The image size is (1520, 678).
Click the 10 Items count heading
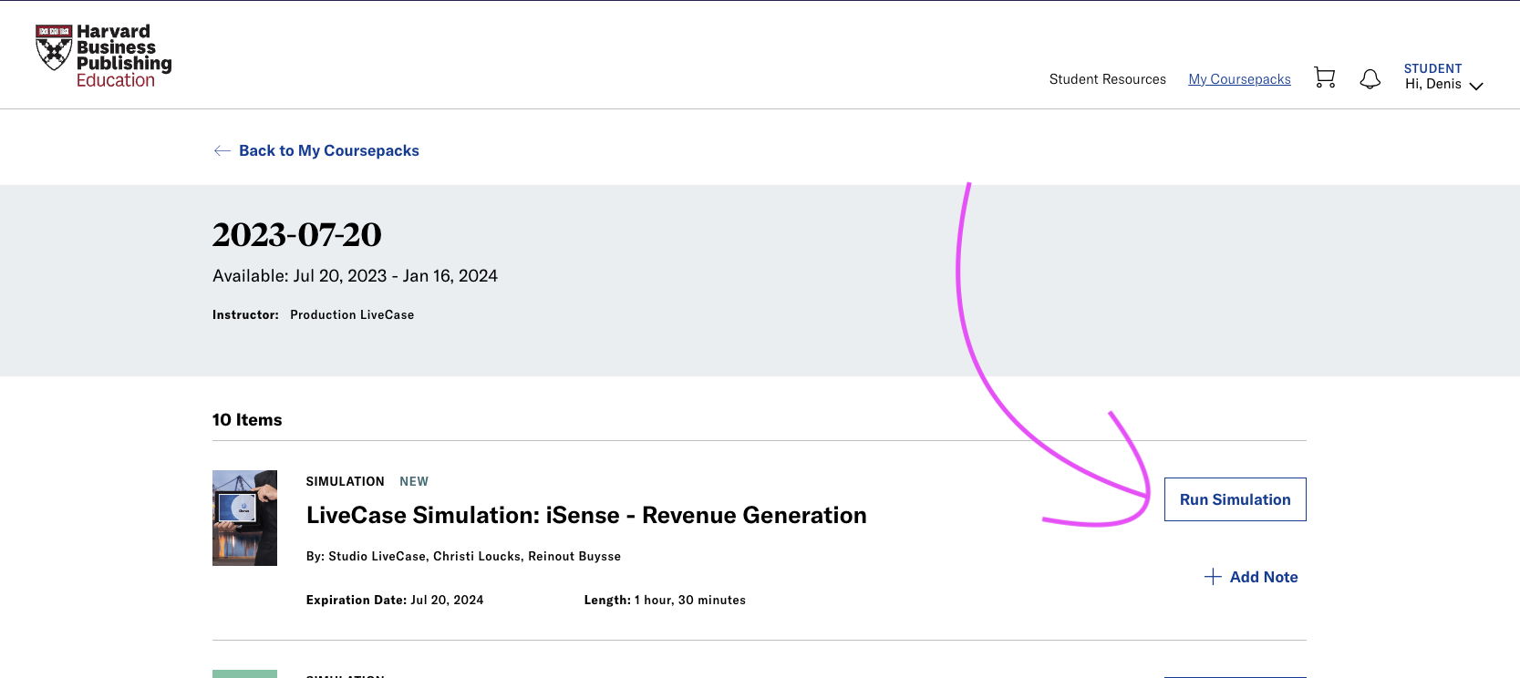[x=247, y=420]
